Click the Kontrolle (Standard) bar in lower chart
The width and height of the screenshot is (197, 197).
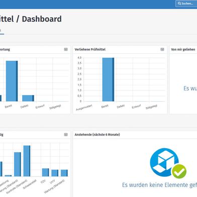pyautogui.click(x=27, y=161)
